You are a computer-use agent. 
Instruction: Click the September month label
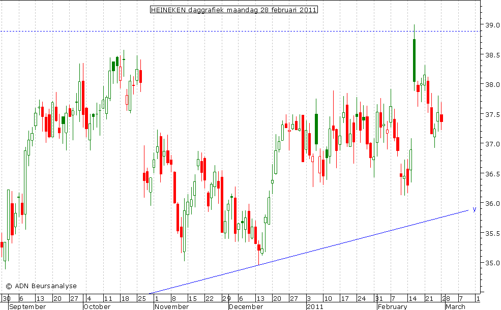[x=28, y=307]
